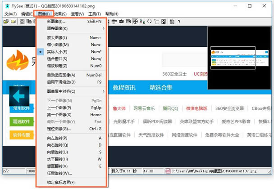Click the camera capture toolbar icon
This screenshot has height=189, width=274.
(x=121, y=22)
